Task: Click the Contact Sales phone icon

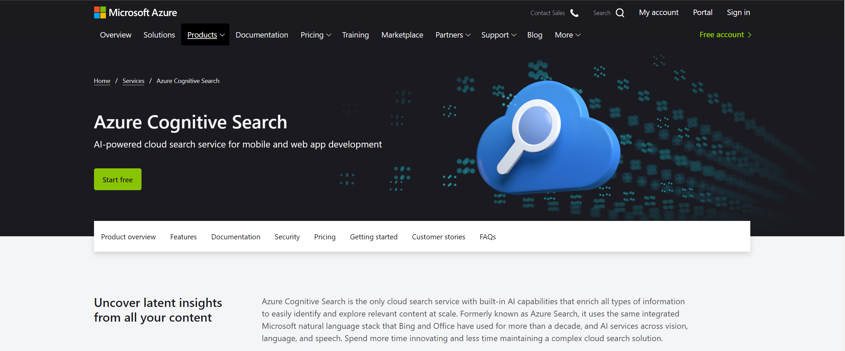Action: pos(574,13)
